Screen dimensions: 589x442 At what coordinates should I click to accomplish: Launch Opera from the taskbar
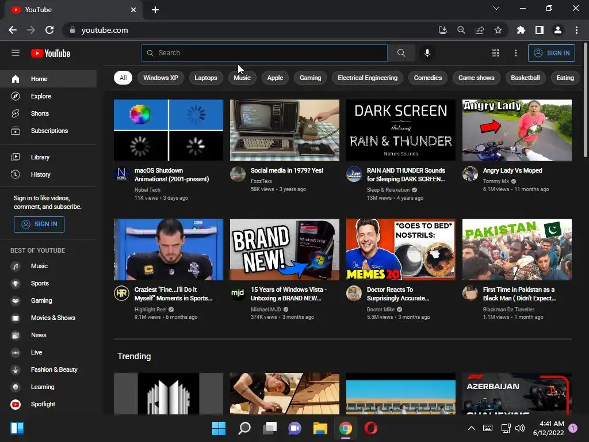(x=371, y=428)
